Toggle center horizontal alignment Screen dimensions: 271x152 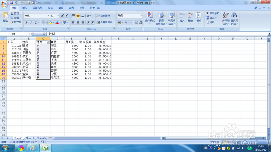click(x=78, y=22)
